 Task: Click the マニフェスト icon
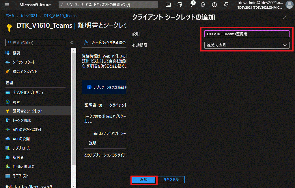pos(8,176)
